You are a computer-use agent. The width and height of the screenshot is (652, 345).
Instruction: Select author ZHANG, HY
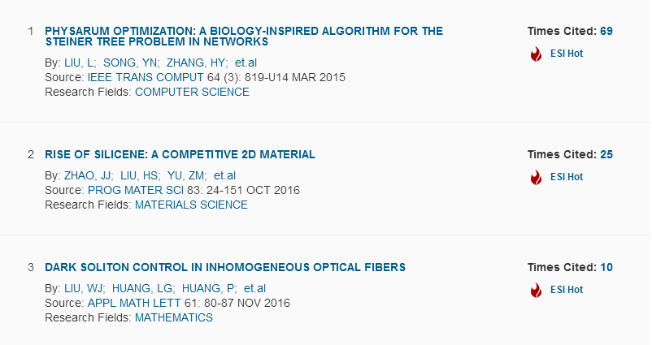click(x=196, y=63)
